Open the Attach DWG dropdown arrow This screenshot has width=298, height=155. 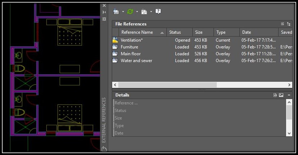point(123,12)
